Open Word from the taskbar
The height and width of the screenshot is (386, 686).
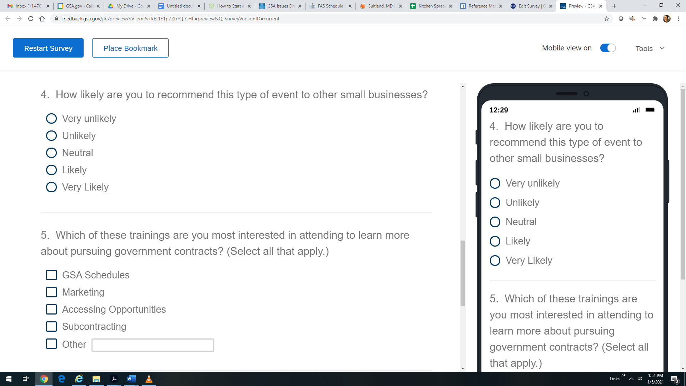(x=131, y=379)
